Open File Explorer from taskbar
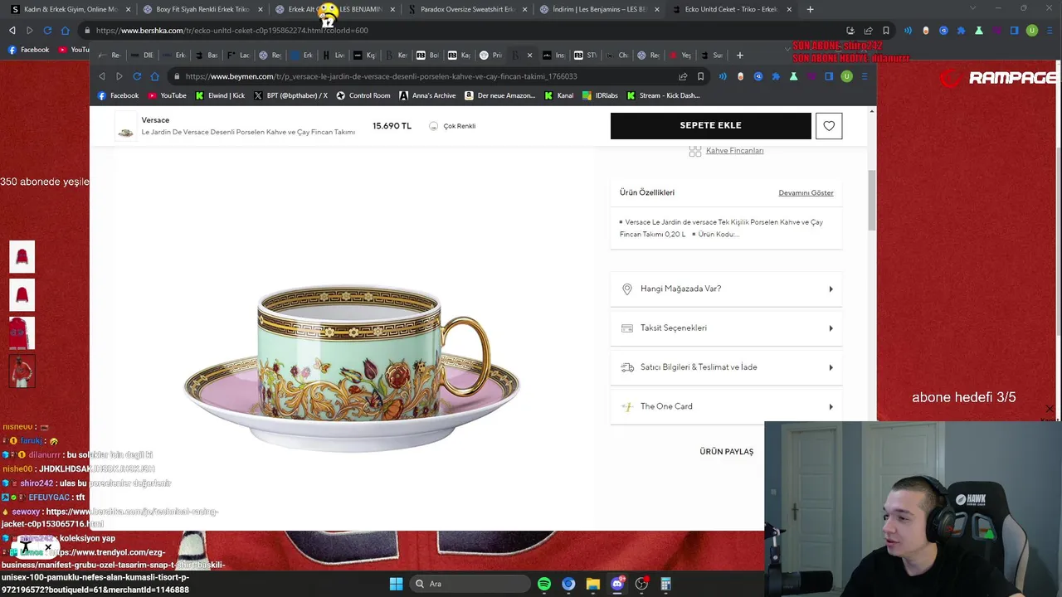1062x597 pixels. click(592, 584)
